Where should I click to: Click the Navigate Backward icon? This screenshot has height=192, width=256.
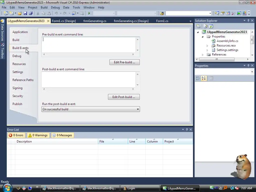click(x=74, y=13)
